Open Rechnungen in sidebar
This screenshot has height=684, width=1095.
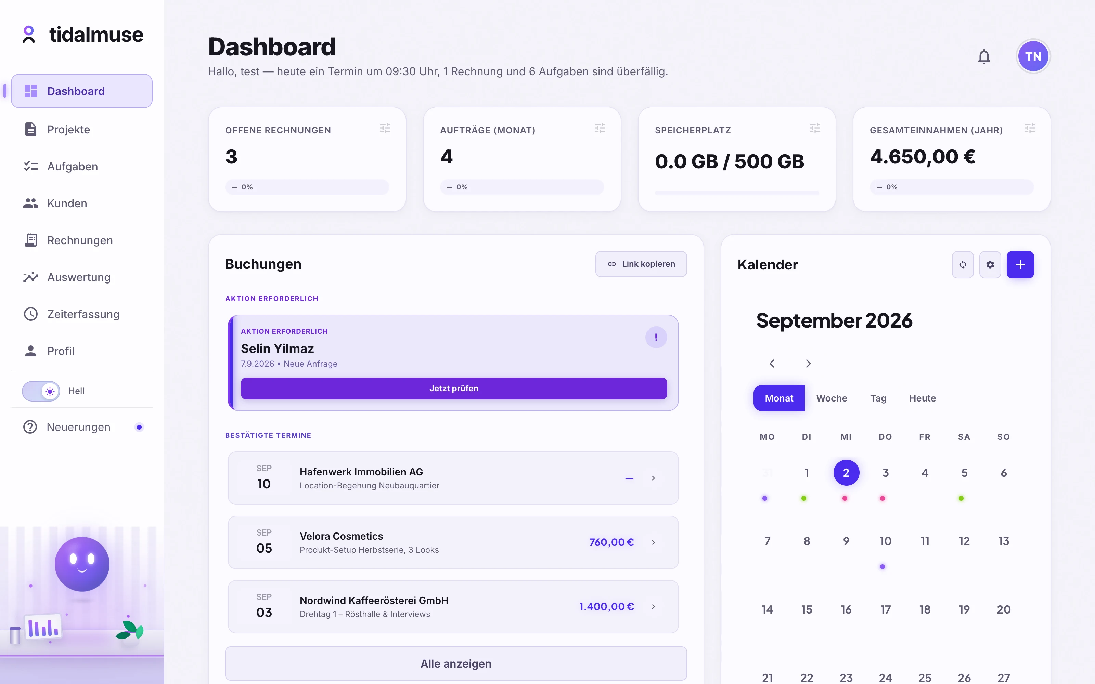[82, 240]
